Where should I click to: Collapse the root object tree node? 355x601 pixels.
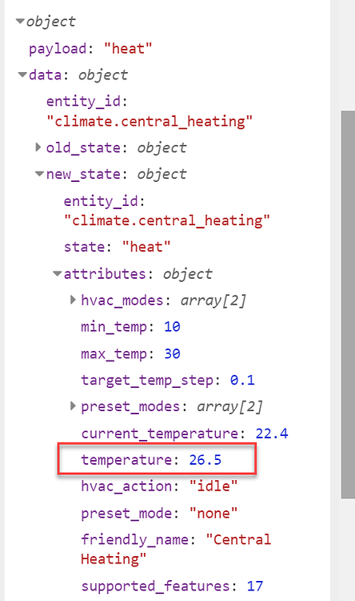[20, 22]
